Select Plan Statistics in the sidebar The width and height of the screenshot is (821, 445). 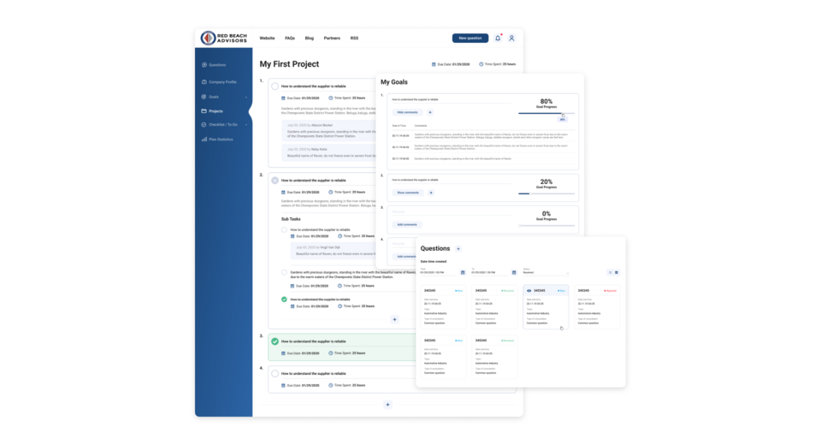point(221,139)
